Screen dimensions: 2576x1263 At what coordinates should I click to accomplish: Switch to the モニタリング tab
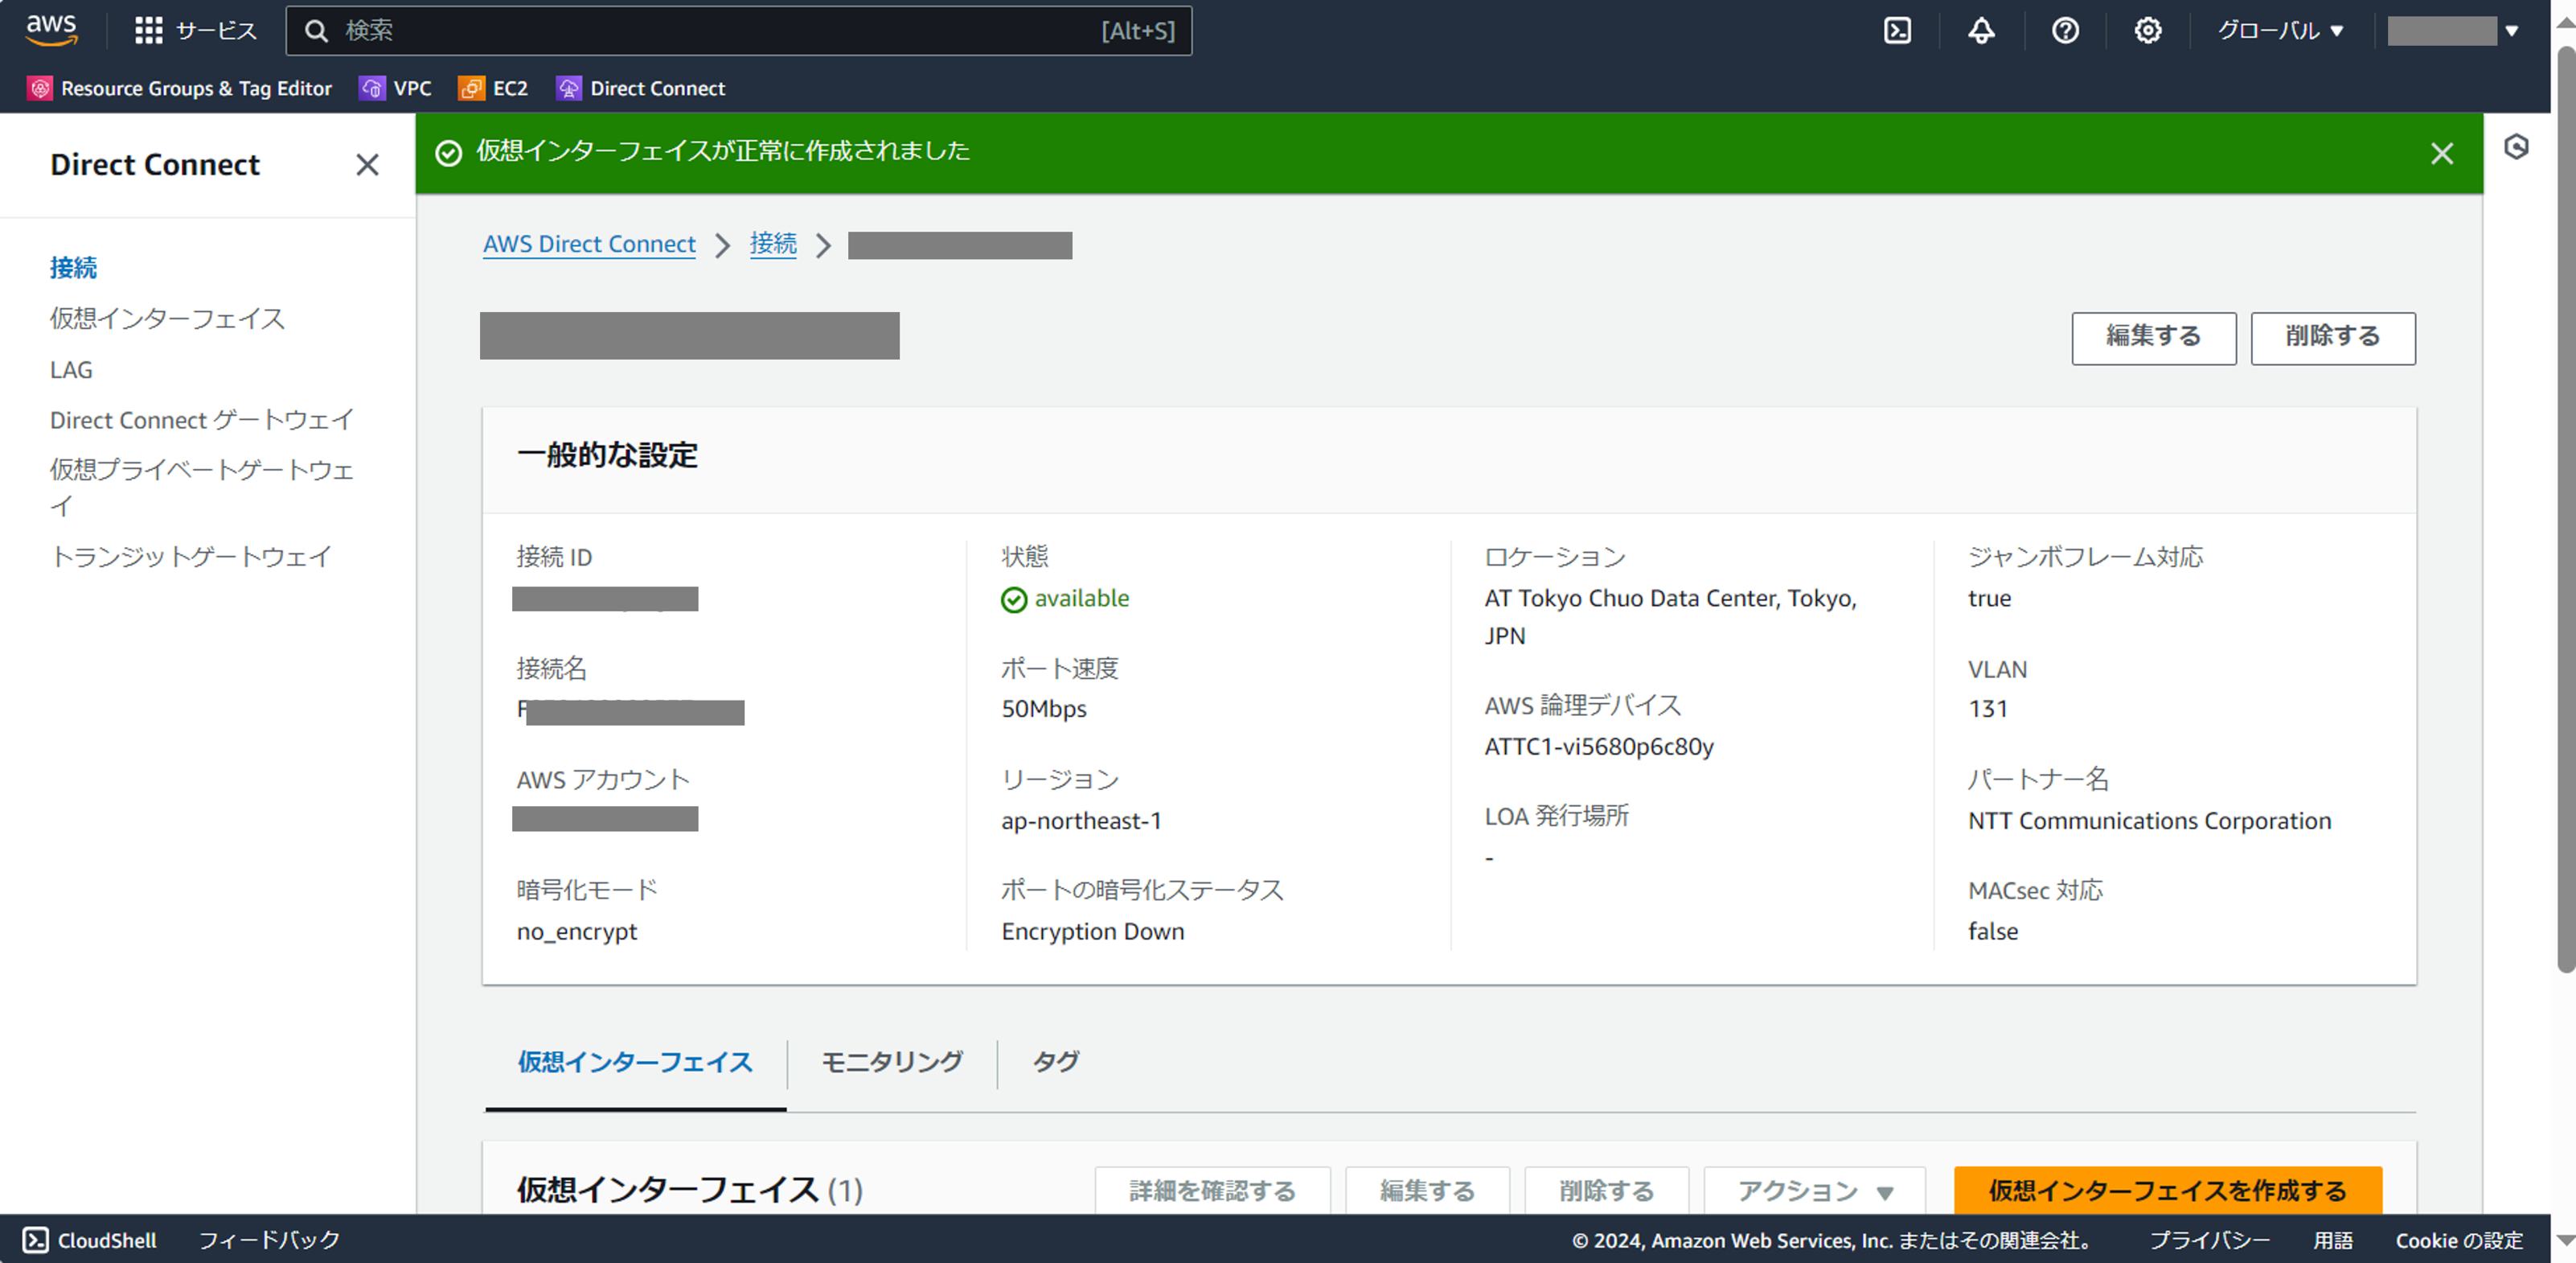(891, 1061)
